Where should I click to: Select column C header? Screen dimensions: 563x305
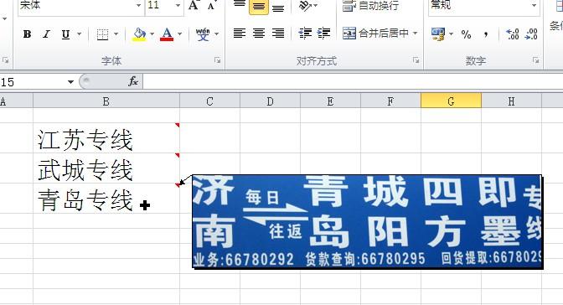[x=209, y=101]
